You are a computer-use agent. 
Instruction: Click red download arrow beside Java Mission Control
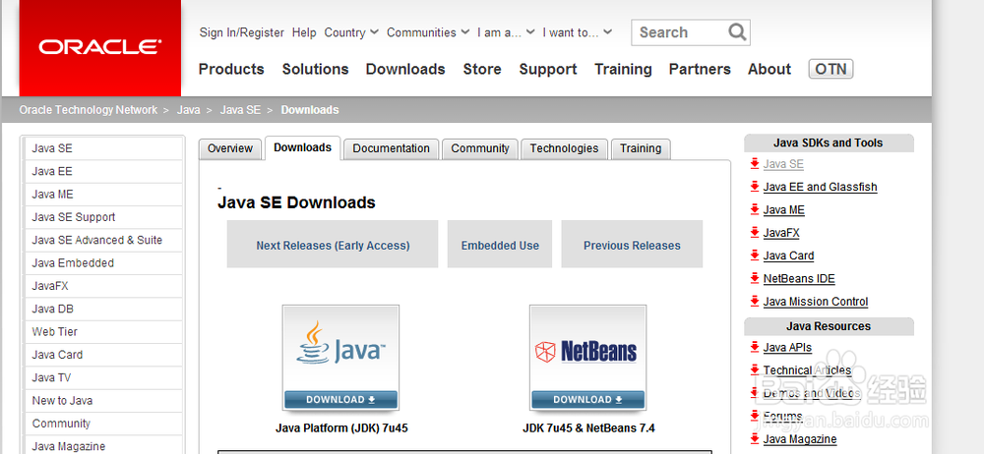[755, 301]
